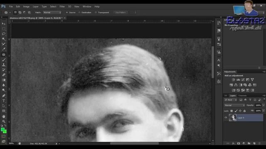
Task: Select the Path Selection tool
Action: (4, 106)
